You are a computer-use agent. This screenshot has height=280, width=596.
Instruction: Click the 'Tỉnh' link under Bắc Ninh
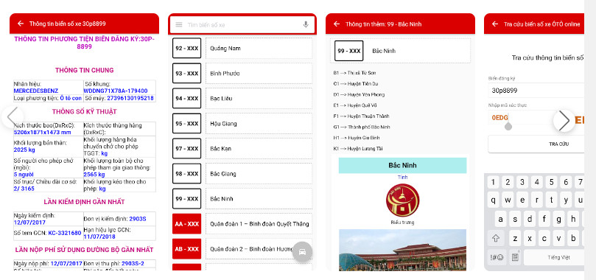tap(402, 178)
